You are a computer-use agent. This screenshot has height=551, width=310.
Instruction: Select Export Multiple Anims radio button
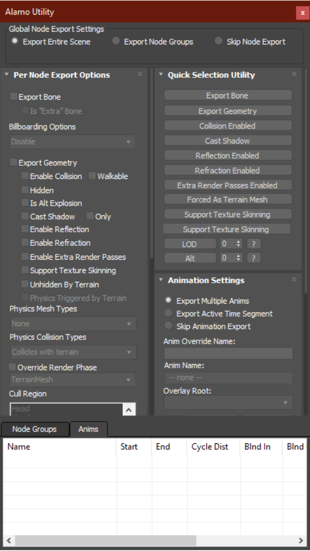(168, 300)
